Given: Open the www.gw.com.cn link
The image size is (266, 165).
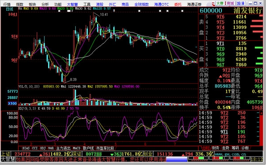Looking at the screenshot, I should coord(230,154).
